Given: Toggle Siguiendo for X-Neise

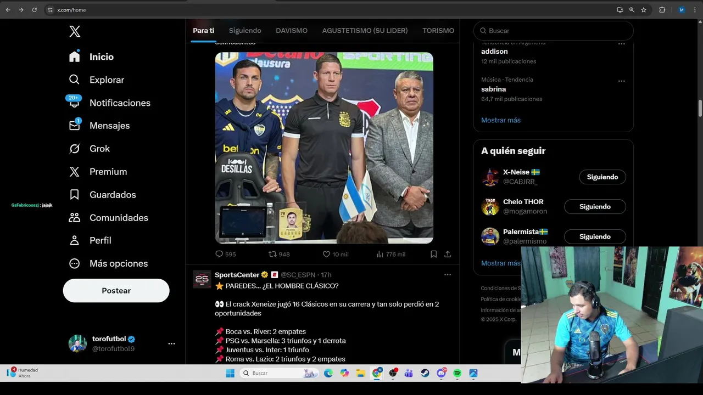Looking at the screenshot, I should tap(602, 177).
